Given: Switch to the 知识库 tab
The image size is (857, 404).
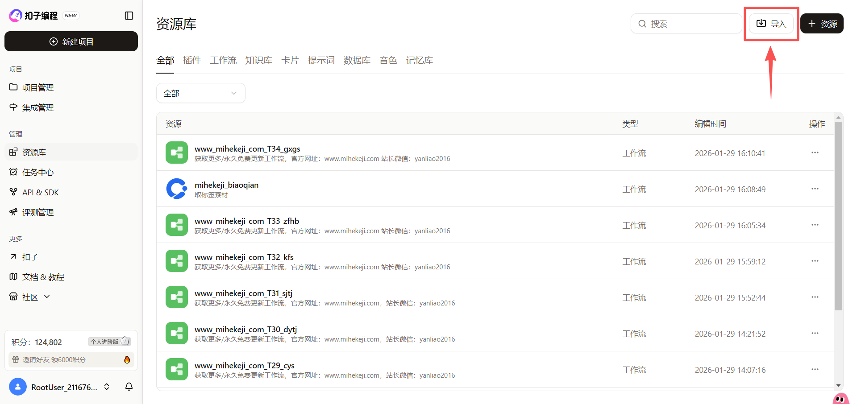Looking at the screenshot, I should click(x=258, y=60).
